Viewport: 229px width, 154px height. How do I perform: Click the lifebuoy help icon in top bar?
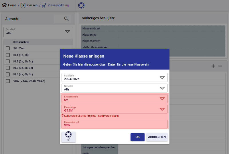click(x=81, y=5)
